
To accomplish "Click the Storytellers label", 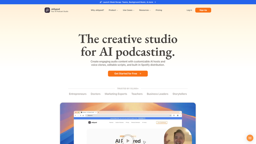I will tap(180, 94).
